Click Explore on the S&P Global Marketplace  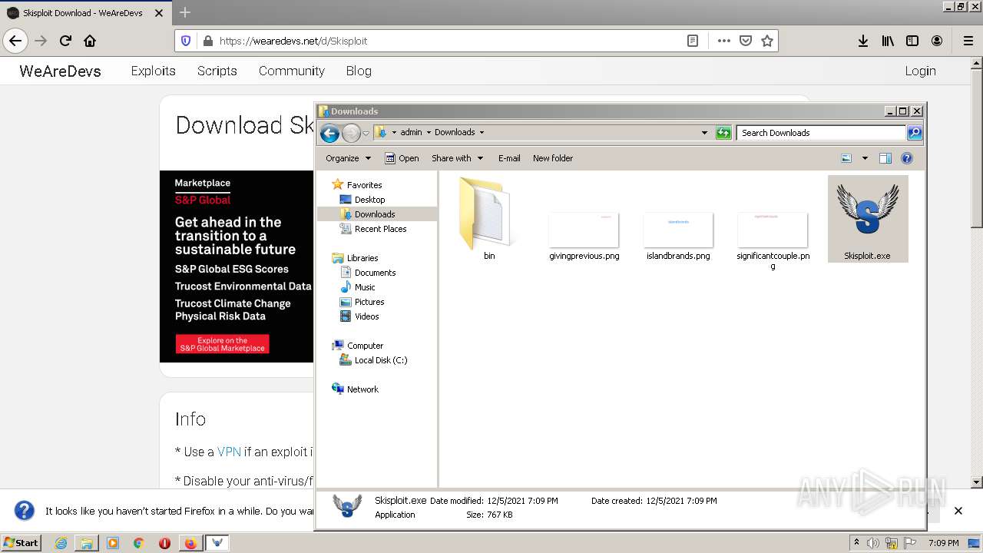[x=222, y=344]
